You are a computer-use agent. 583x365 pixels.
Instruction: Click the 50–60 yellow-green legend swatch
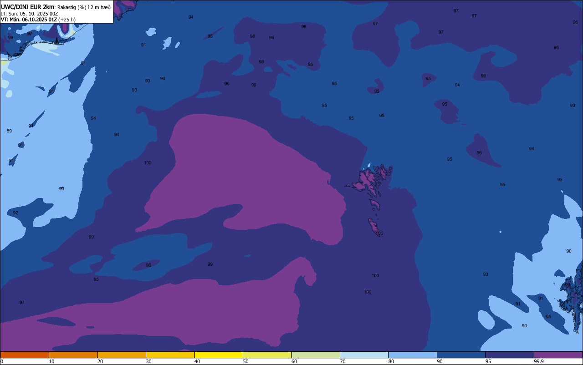[267, 355]
